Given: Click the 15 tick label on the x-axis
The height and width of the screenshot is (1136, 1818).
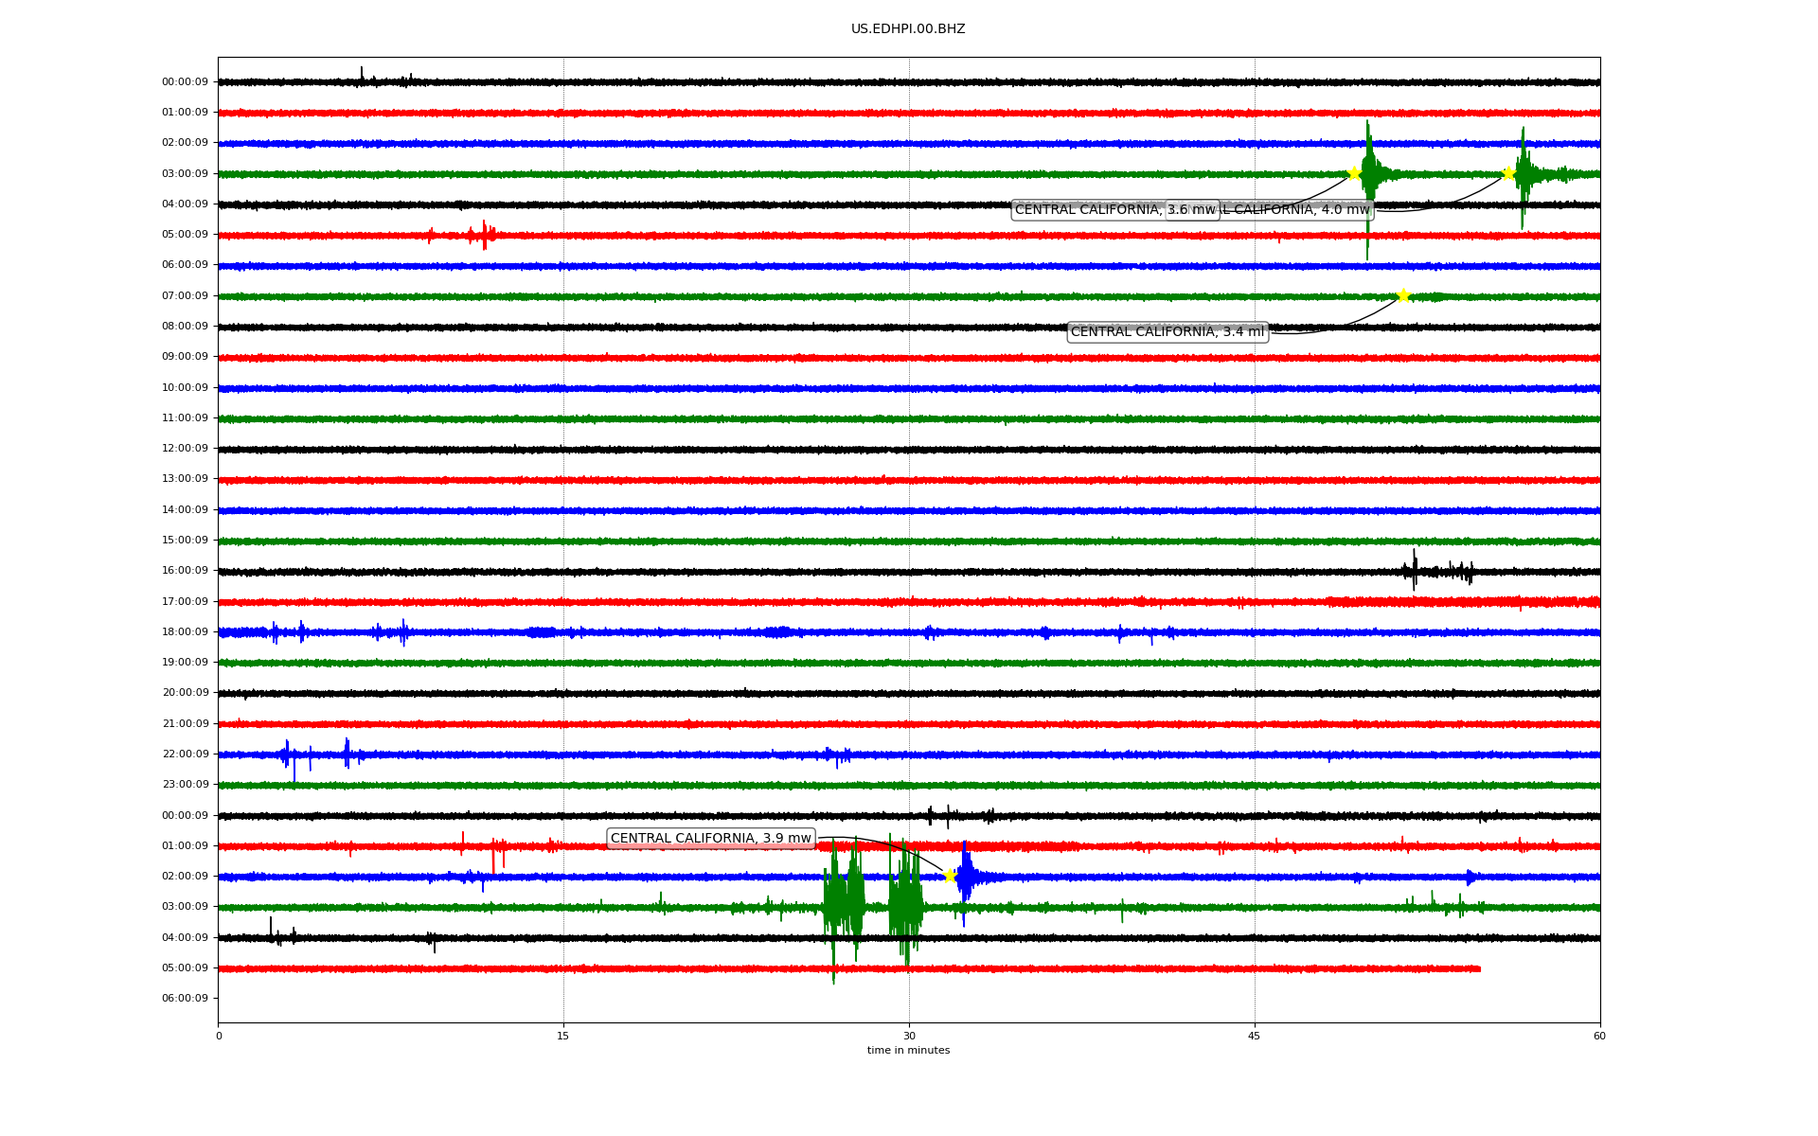Looking at the screenshot, I should [x=563, y=1036].
